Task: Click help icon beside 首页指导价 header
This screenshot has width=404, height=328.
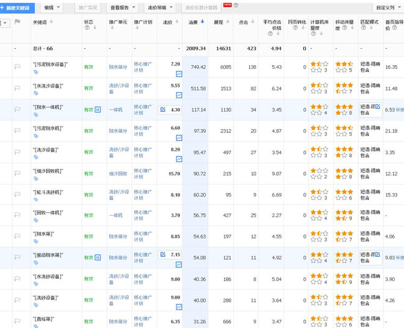Action: tap(395, 28)
